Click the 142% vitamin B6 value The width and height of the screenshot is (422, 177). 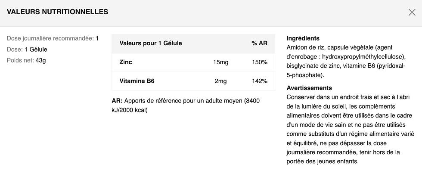[x=259, y=81]
